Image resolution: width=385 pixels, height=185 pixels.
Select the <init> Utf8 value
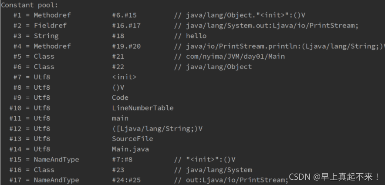[x=124, y=77]
